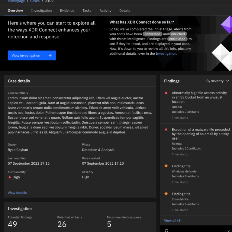Viewport: 232px width, 232px height.
Task: Click the Cases breadcrumb link
Action: (35, 1)
